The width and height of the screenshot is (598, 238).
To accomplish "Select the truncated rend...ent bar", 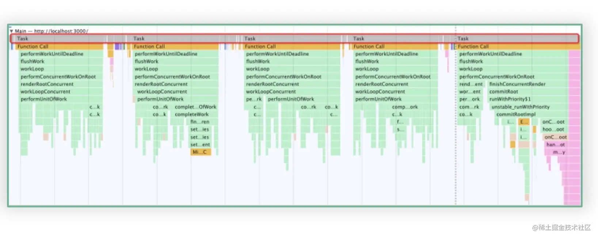I will point(471,84).
